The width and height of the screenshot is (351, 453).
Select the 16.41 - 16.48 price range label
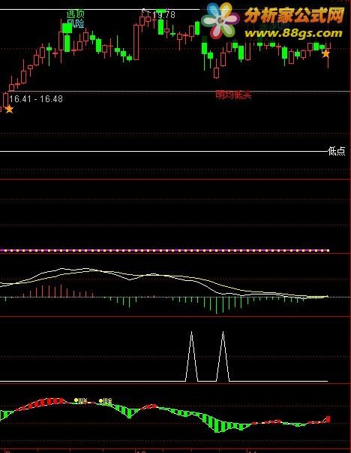[36, 99]
